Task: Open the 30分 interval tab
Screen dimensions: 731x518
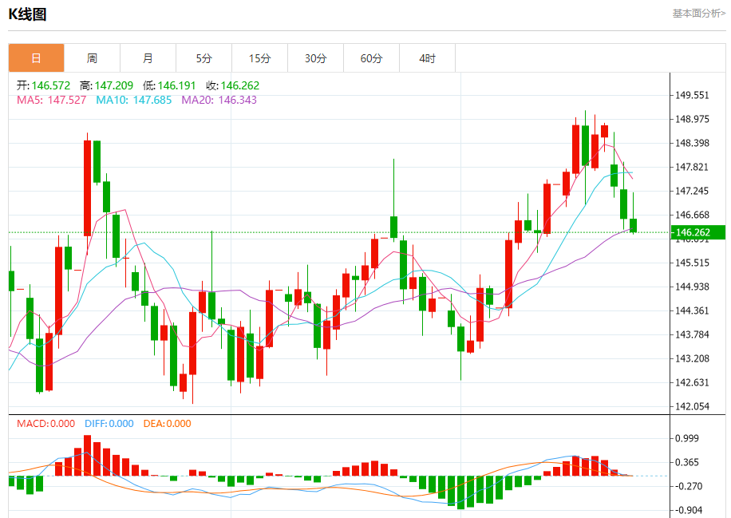Action: pos(316,58)
